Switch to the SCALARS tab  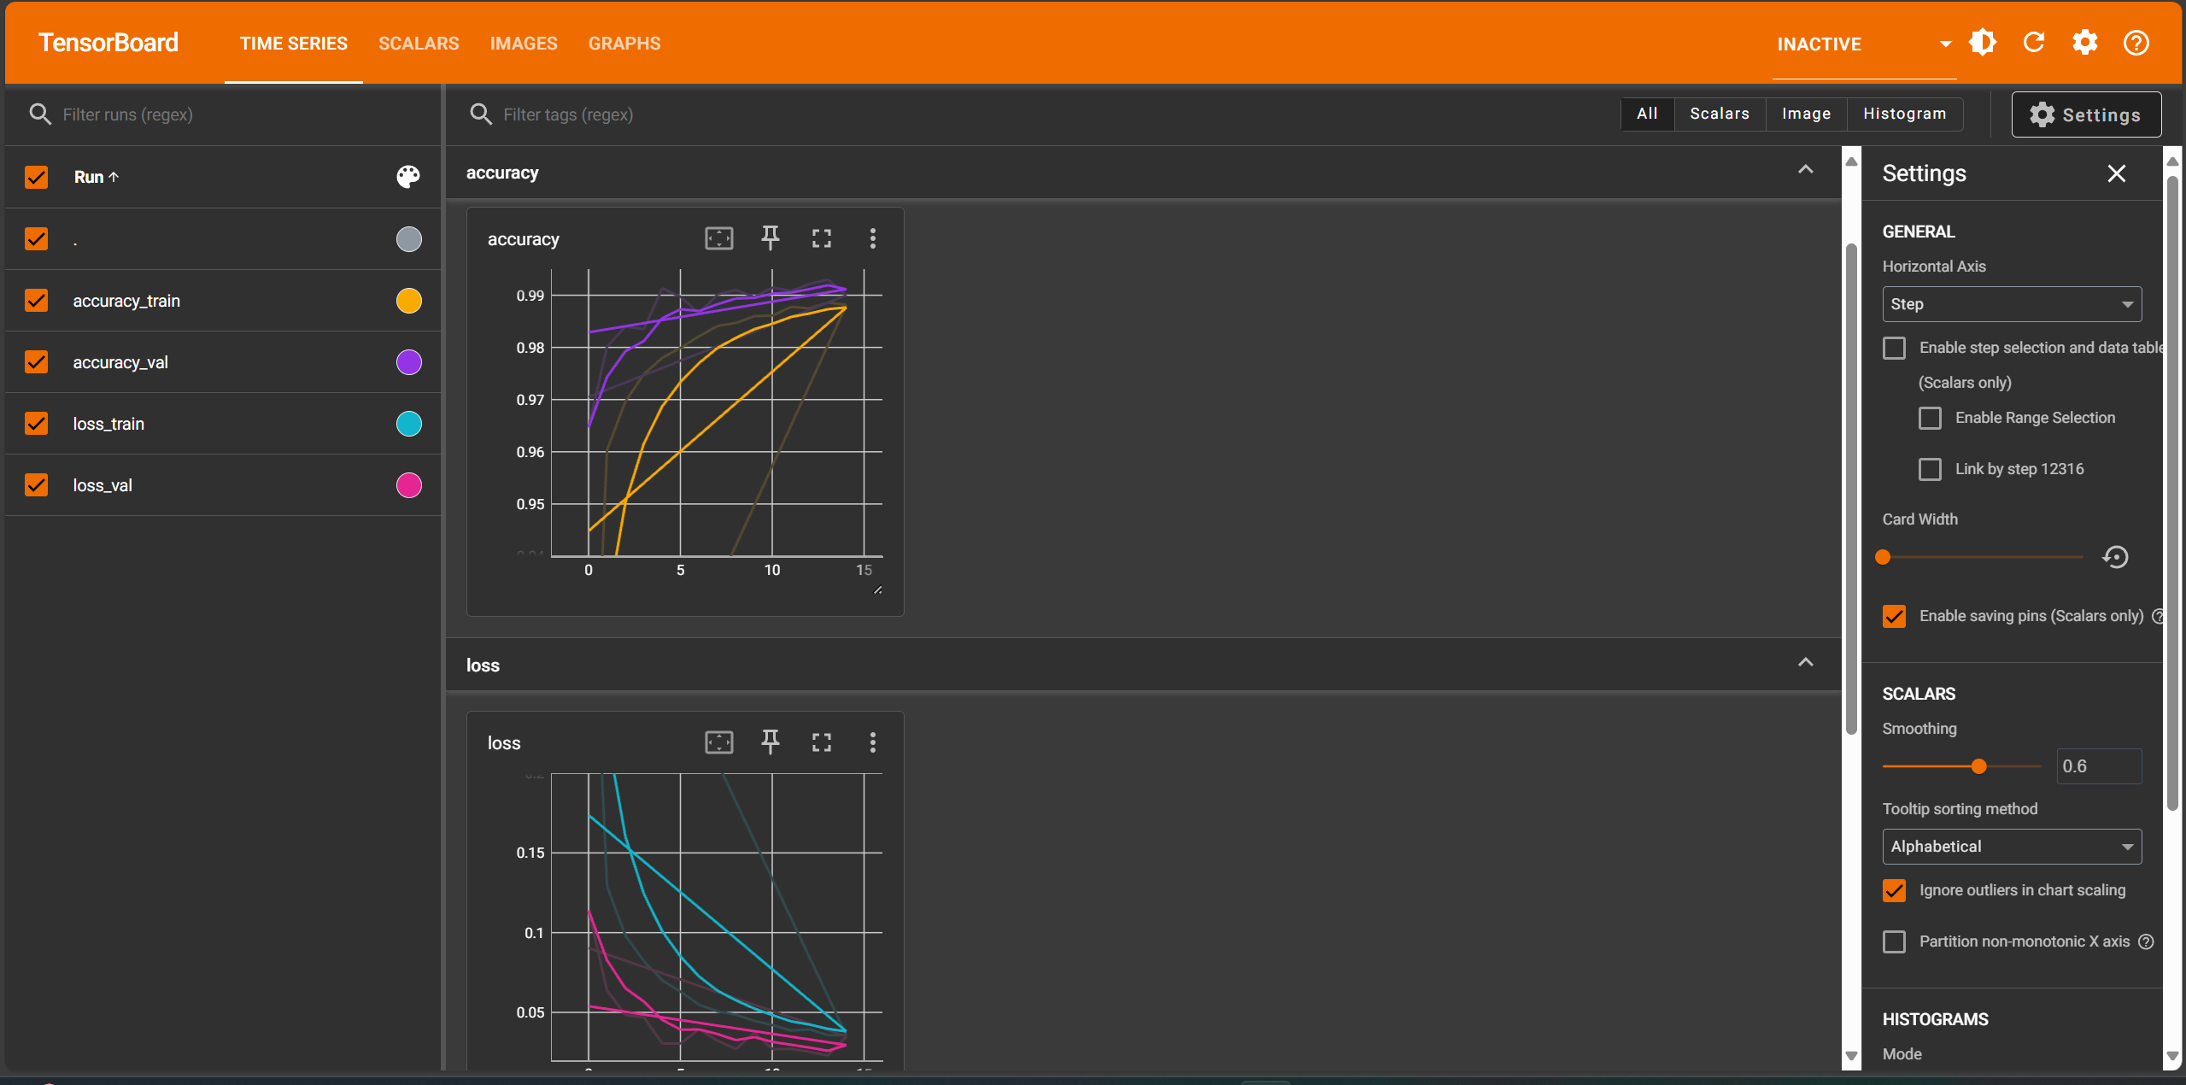tap(418, 43)
